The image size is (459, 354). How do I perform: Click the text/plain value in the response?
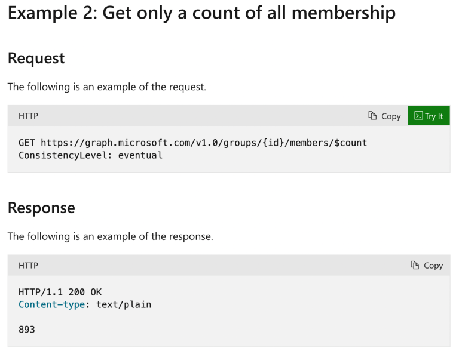tap(124, 304)
